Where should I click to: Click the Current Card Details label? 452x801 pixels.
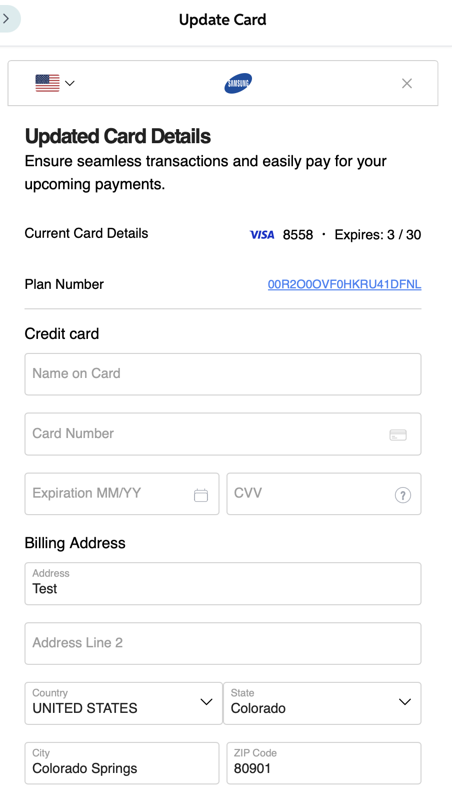pos(86,233)
